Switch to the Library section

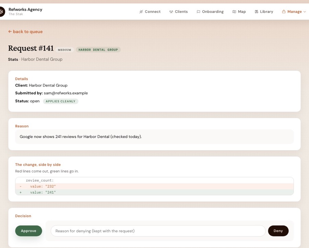click(264, 12)
